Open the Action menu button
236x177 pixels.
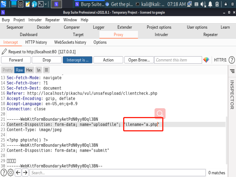[x=108, y=60]
